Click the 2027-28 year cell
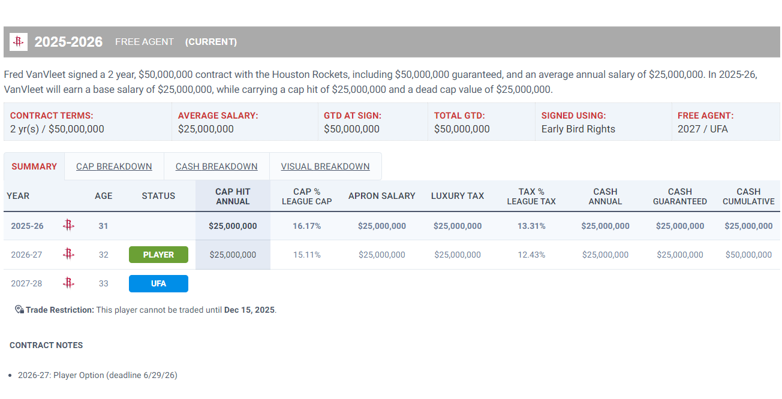The image size is (782, 399). (x=27, y=283)
